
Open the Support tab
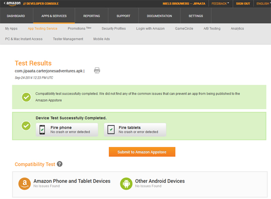click(x=123, y=16)
